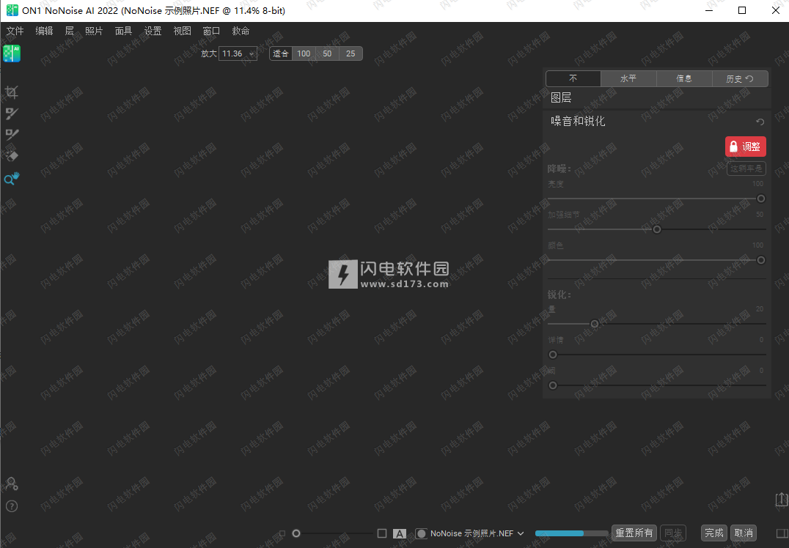789x548 pixels.
Task: Open the 救命 help menu
Action: click(241, 31)
